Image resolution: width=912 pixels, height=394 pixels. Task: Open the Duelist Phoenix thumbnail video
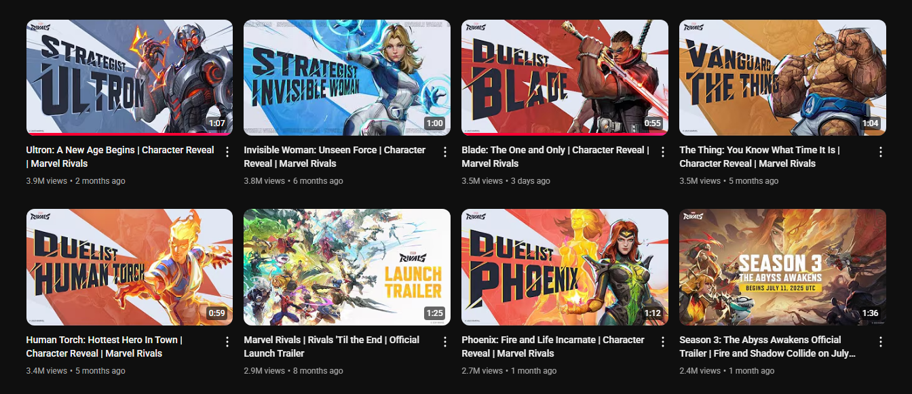pyautogui.click(x=565, y=267)
